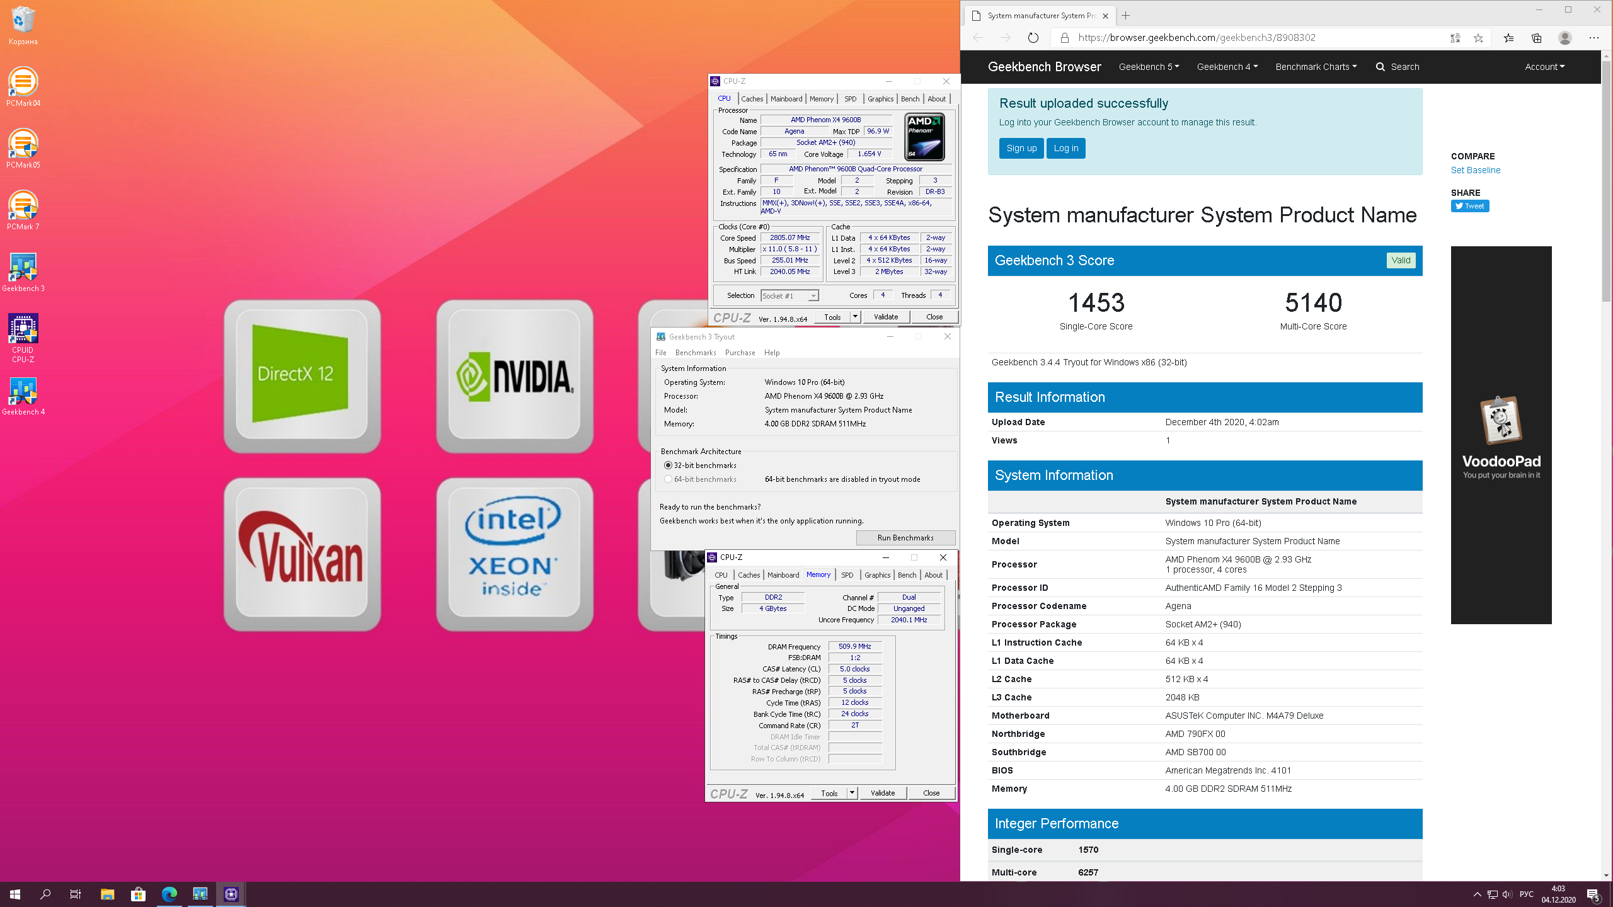Open browser Collections
Screen dimensions: 1613x907
(1537, 38)
